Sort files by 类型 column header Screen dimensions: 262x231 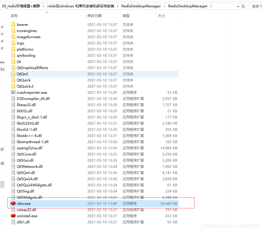tap(126, 16)
